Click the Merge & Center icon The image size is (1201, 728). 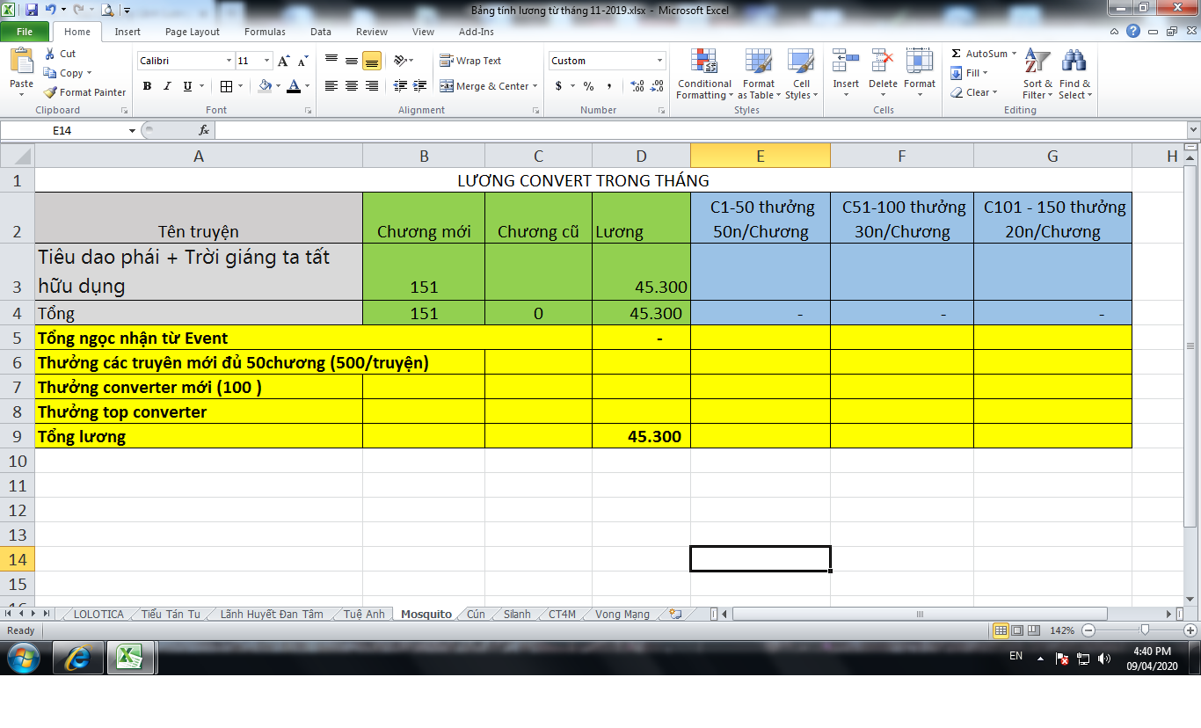click(x=447, y=86)
